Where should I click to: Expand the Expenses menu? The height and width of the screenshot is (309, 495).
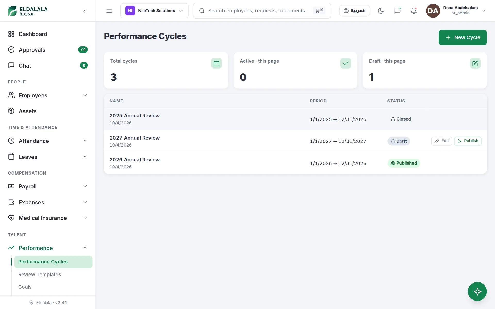pos(48,202)
